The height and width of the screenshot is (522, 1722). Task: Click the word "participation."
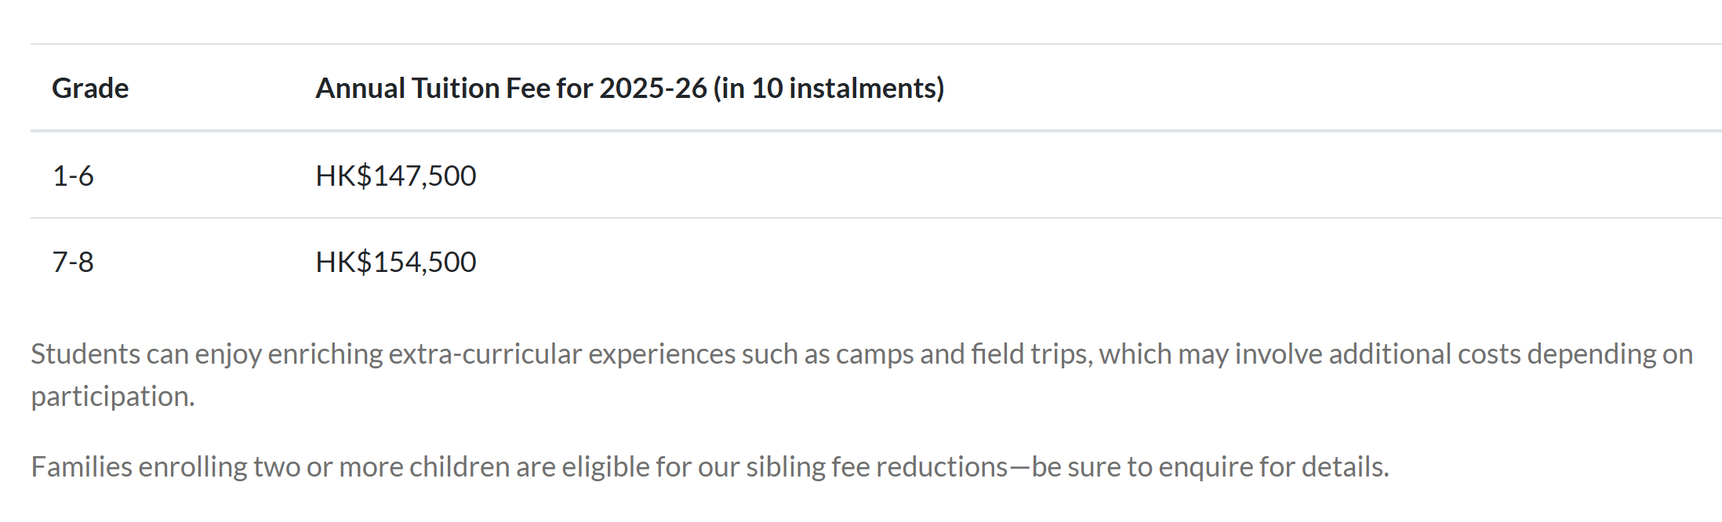(113, 397)
